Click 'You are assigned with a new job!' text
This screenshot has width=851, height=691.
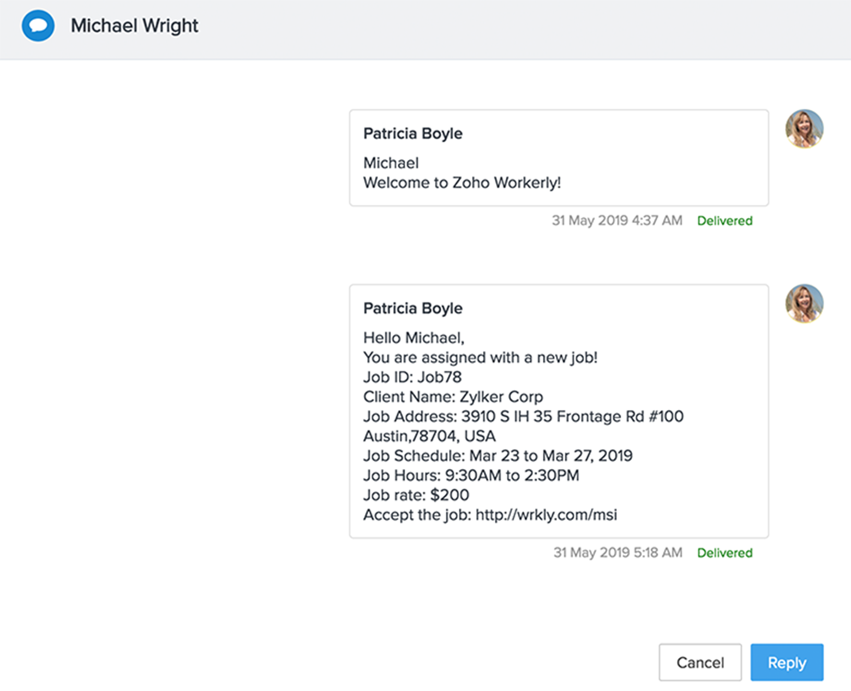[481, 358]
